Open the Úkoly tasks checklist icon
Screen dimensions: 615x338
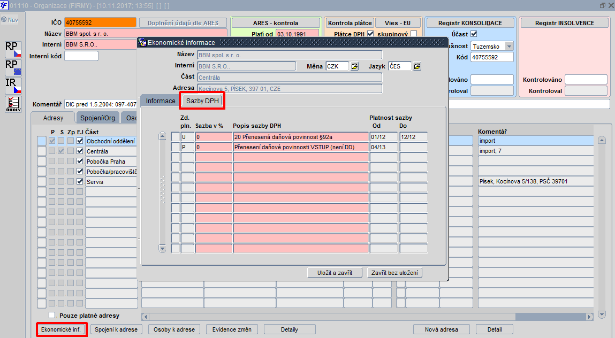(13, 104)
